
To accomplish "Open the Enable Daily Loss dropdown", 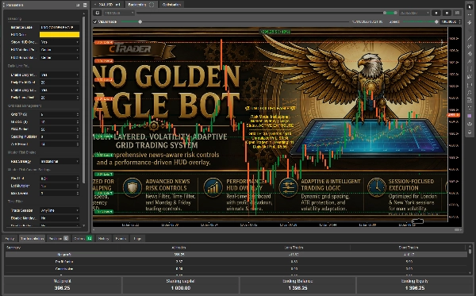I will coord(59,90).
